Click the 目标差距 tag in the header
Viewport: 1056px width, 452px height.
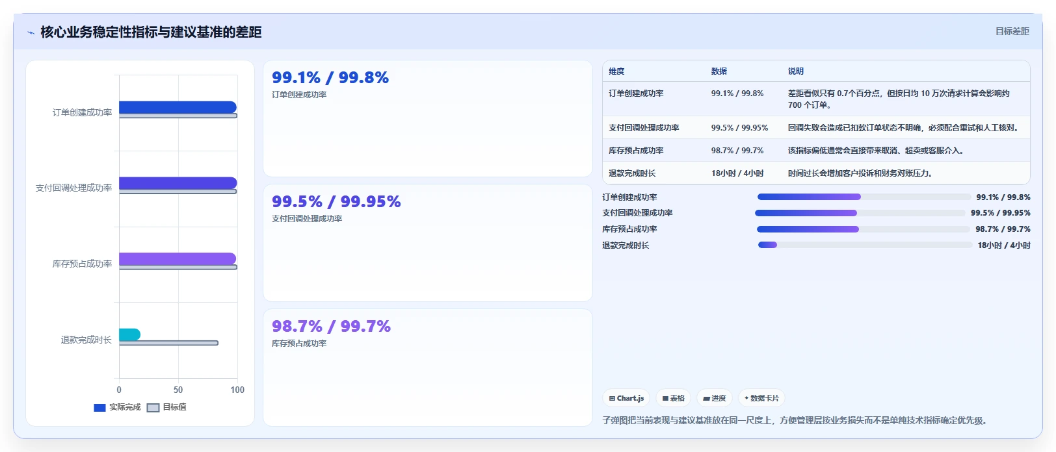point(1012,31)
